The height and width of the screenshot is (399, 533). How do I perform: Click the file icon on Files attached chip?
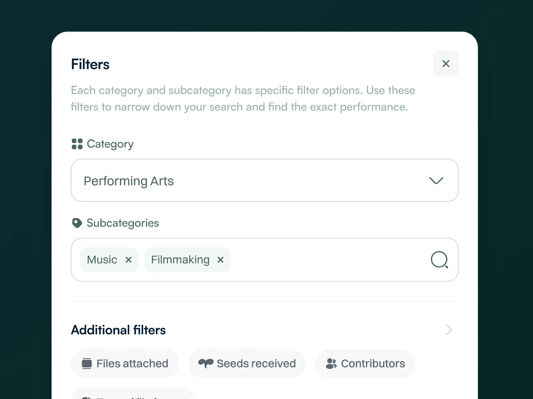[x=87, y=363]
